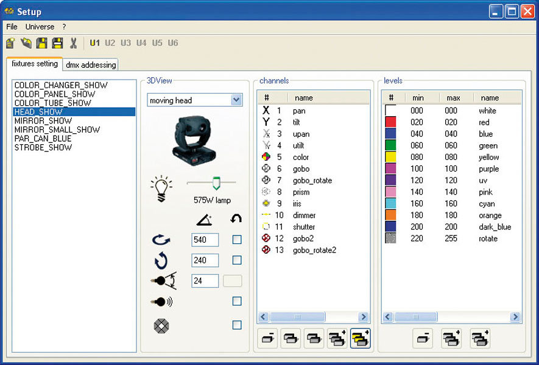This screenshot has width=539, height=365.
Task: Select the scissors cut tool
Action: (x=72, y=43)
